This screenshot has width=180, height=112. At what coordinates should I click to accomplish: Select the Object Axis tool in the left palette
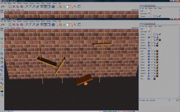2,42
